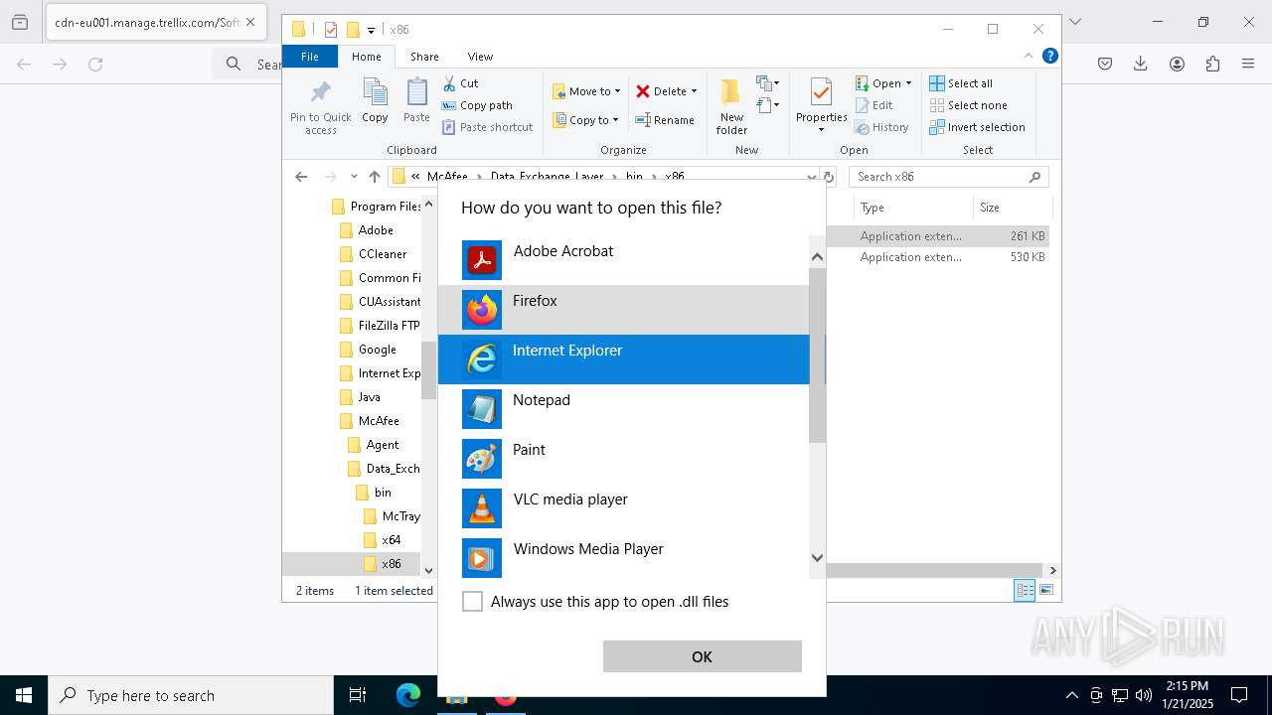Open the New item dropdown icon
Image resolution: width=1272 pixels, height=715 pixels.
(767, 83)
